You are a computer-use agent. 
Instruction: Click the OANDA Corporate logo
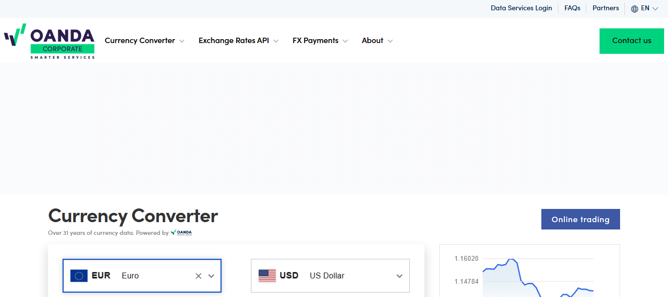(49, 41)
